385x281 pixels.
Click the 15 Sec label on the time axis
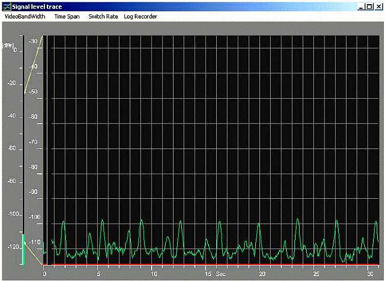point(212,274)
